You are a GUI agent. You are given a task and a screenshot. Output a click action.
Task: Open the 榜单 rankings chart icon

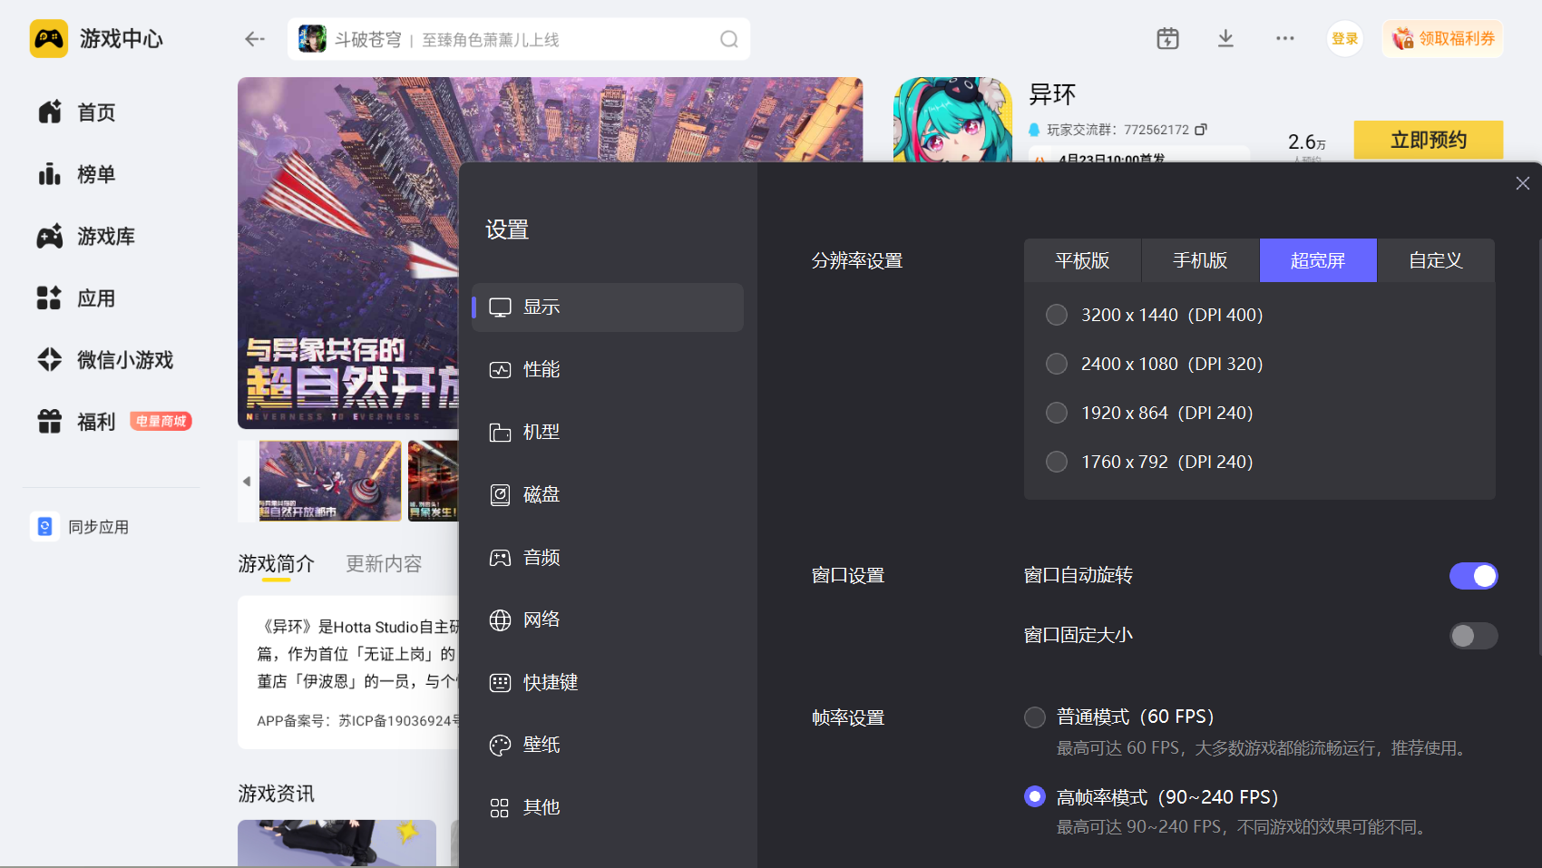(x=50, y=173)
